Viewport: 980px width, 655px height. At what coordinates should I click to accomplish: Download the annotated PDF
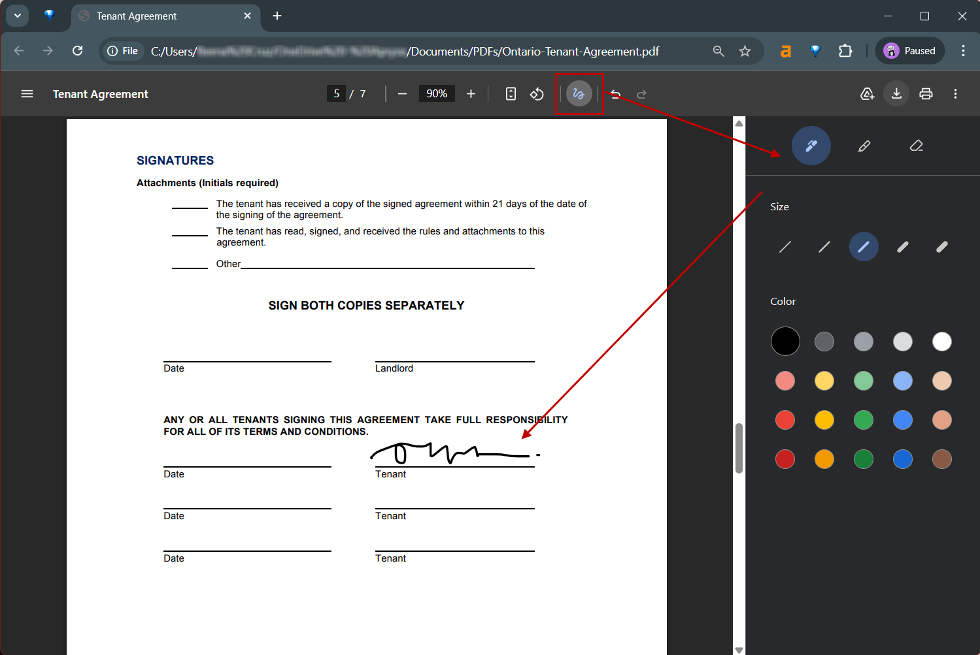tap(896, 93)
